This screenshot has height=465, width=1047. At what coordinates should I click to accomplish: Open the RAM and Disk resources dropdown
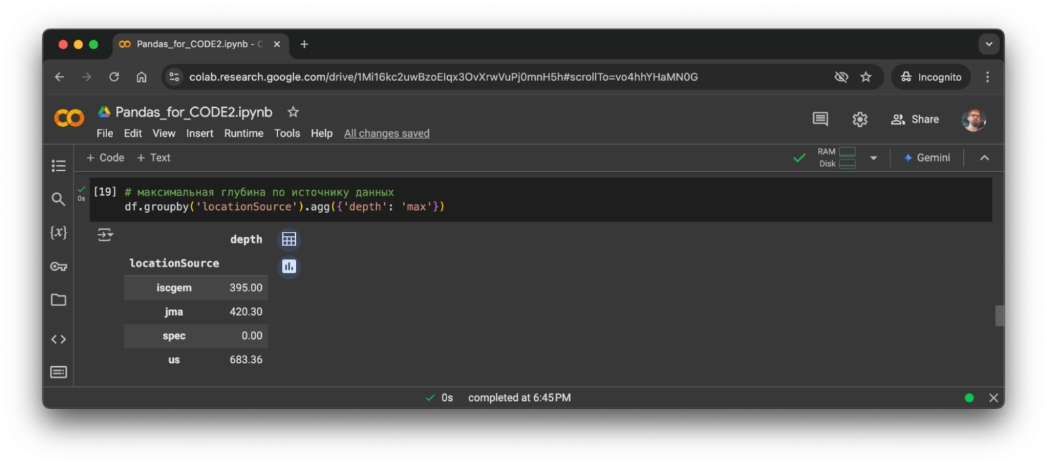click(x=874, y=157)
